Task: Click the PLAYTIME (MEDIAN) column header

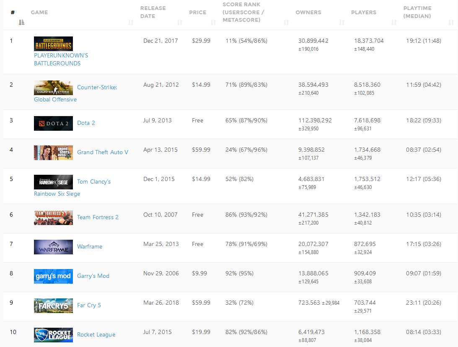Action: [417, 12]
